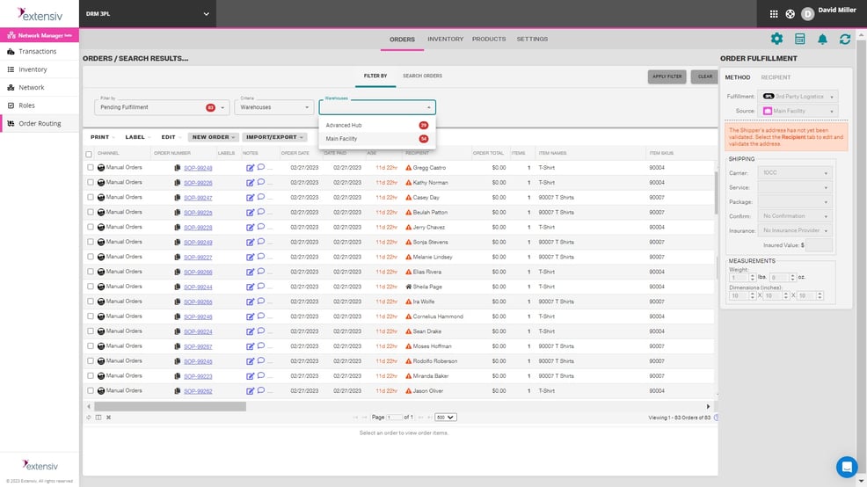Switch to the INVENTORY tab
Viewport: 867px width, 487px height.
(445, 40)
